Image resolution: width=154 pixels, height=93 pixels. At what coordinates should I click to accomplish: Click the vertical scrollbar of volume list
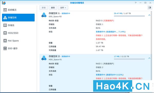(x=151, y=45)
